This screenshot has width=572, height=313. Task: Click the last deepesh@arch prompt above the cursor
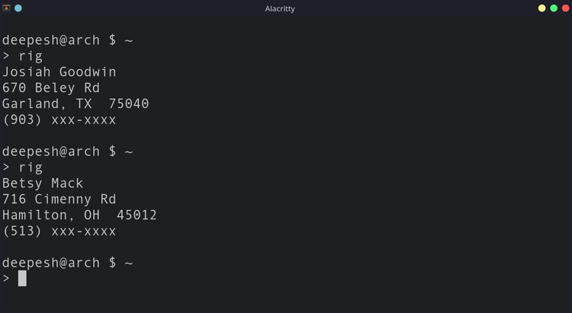coord(67,263)
